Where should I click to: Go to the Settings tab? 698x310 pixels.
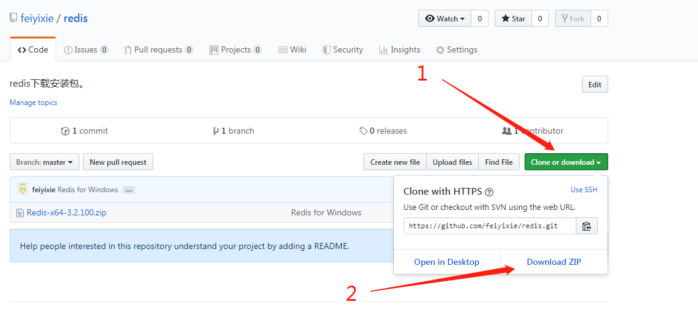pyautogui.click(x=456, y=50)
